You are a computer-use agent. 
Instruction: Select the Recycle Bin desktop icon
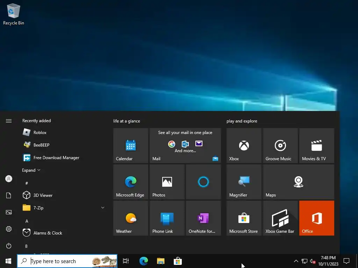tap(14, 14)
